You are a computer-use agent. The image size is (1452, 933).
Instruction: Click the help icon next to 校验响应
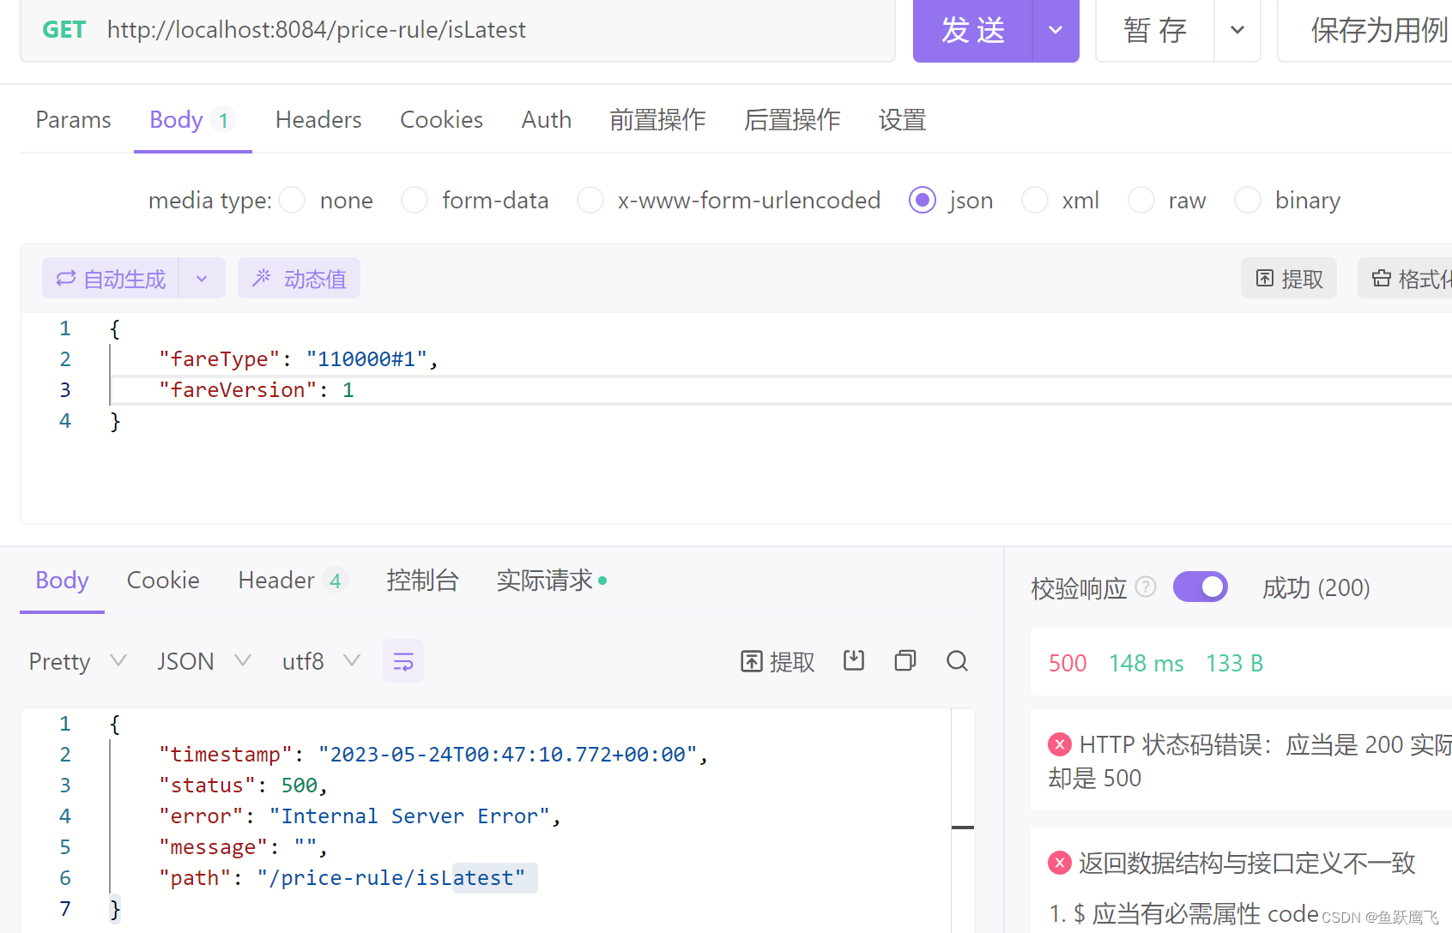tap(1145, 587)
